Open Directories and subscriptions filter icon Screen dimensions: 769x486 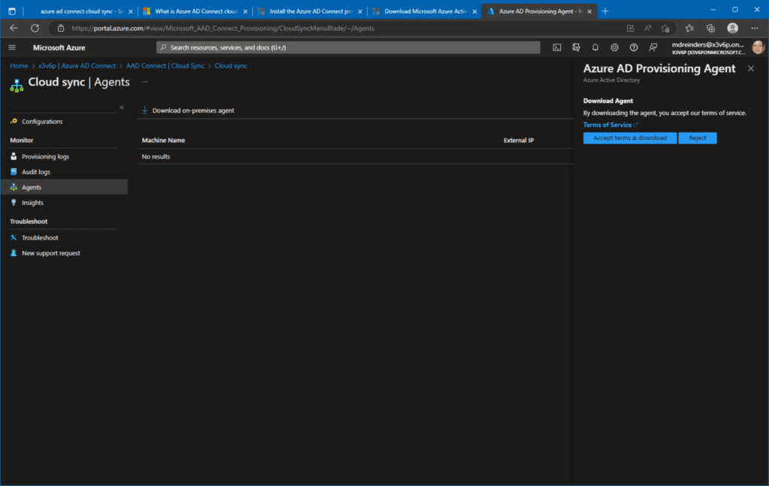coord(576,47)
